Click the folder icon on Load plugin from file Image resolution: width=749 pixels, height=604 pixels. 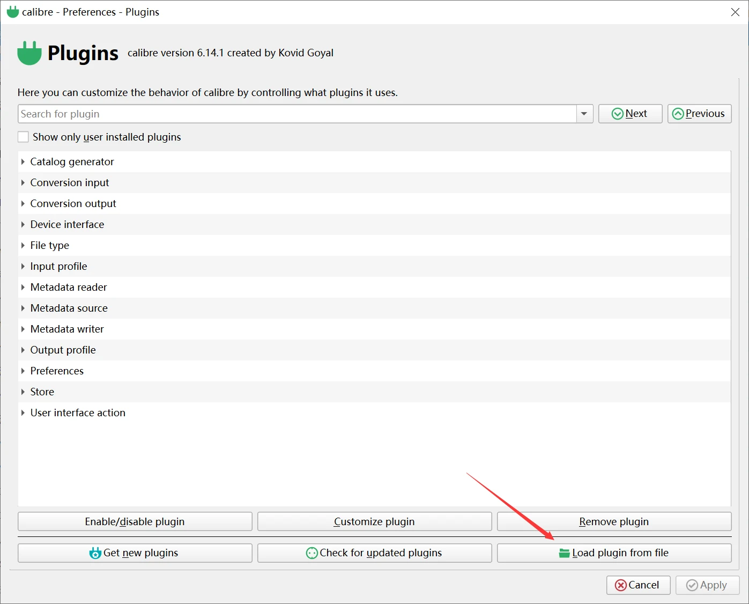[564, 553]
